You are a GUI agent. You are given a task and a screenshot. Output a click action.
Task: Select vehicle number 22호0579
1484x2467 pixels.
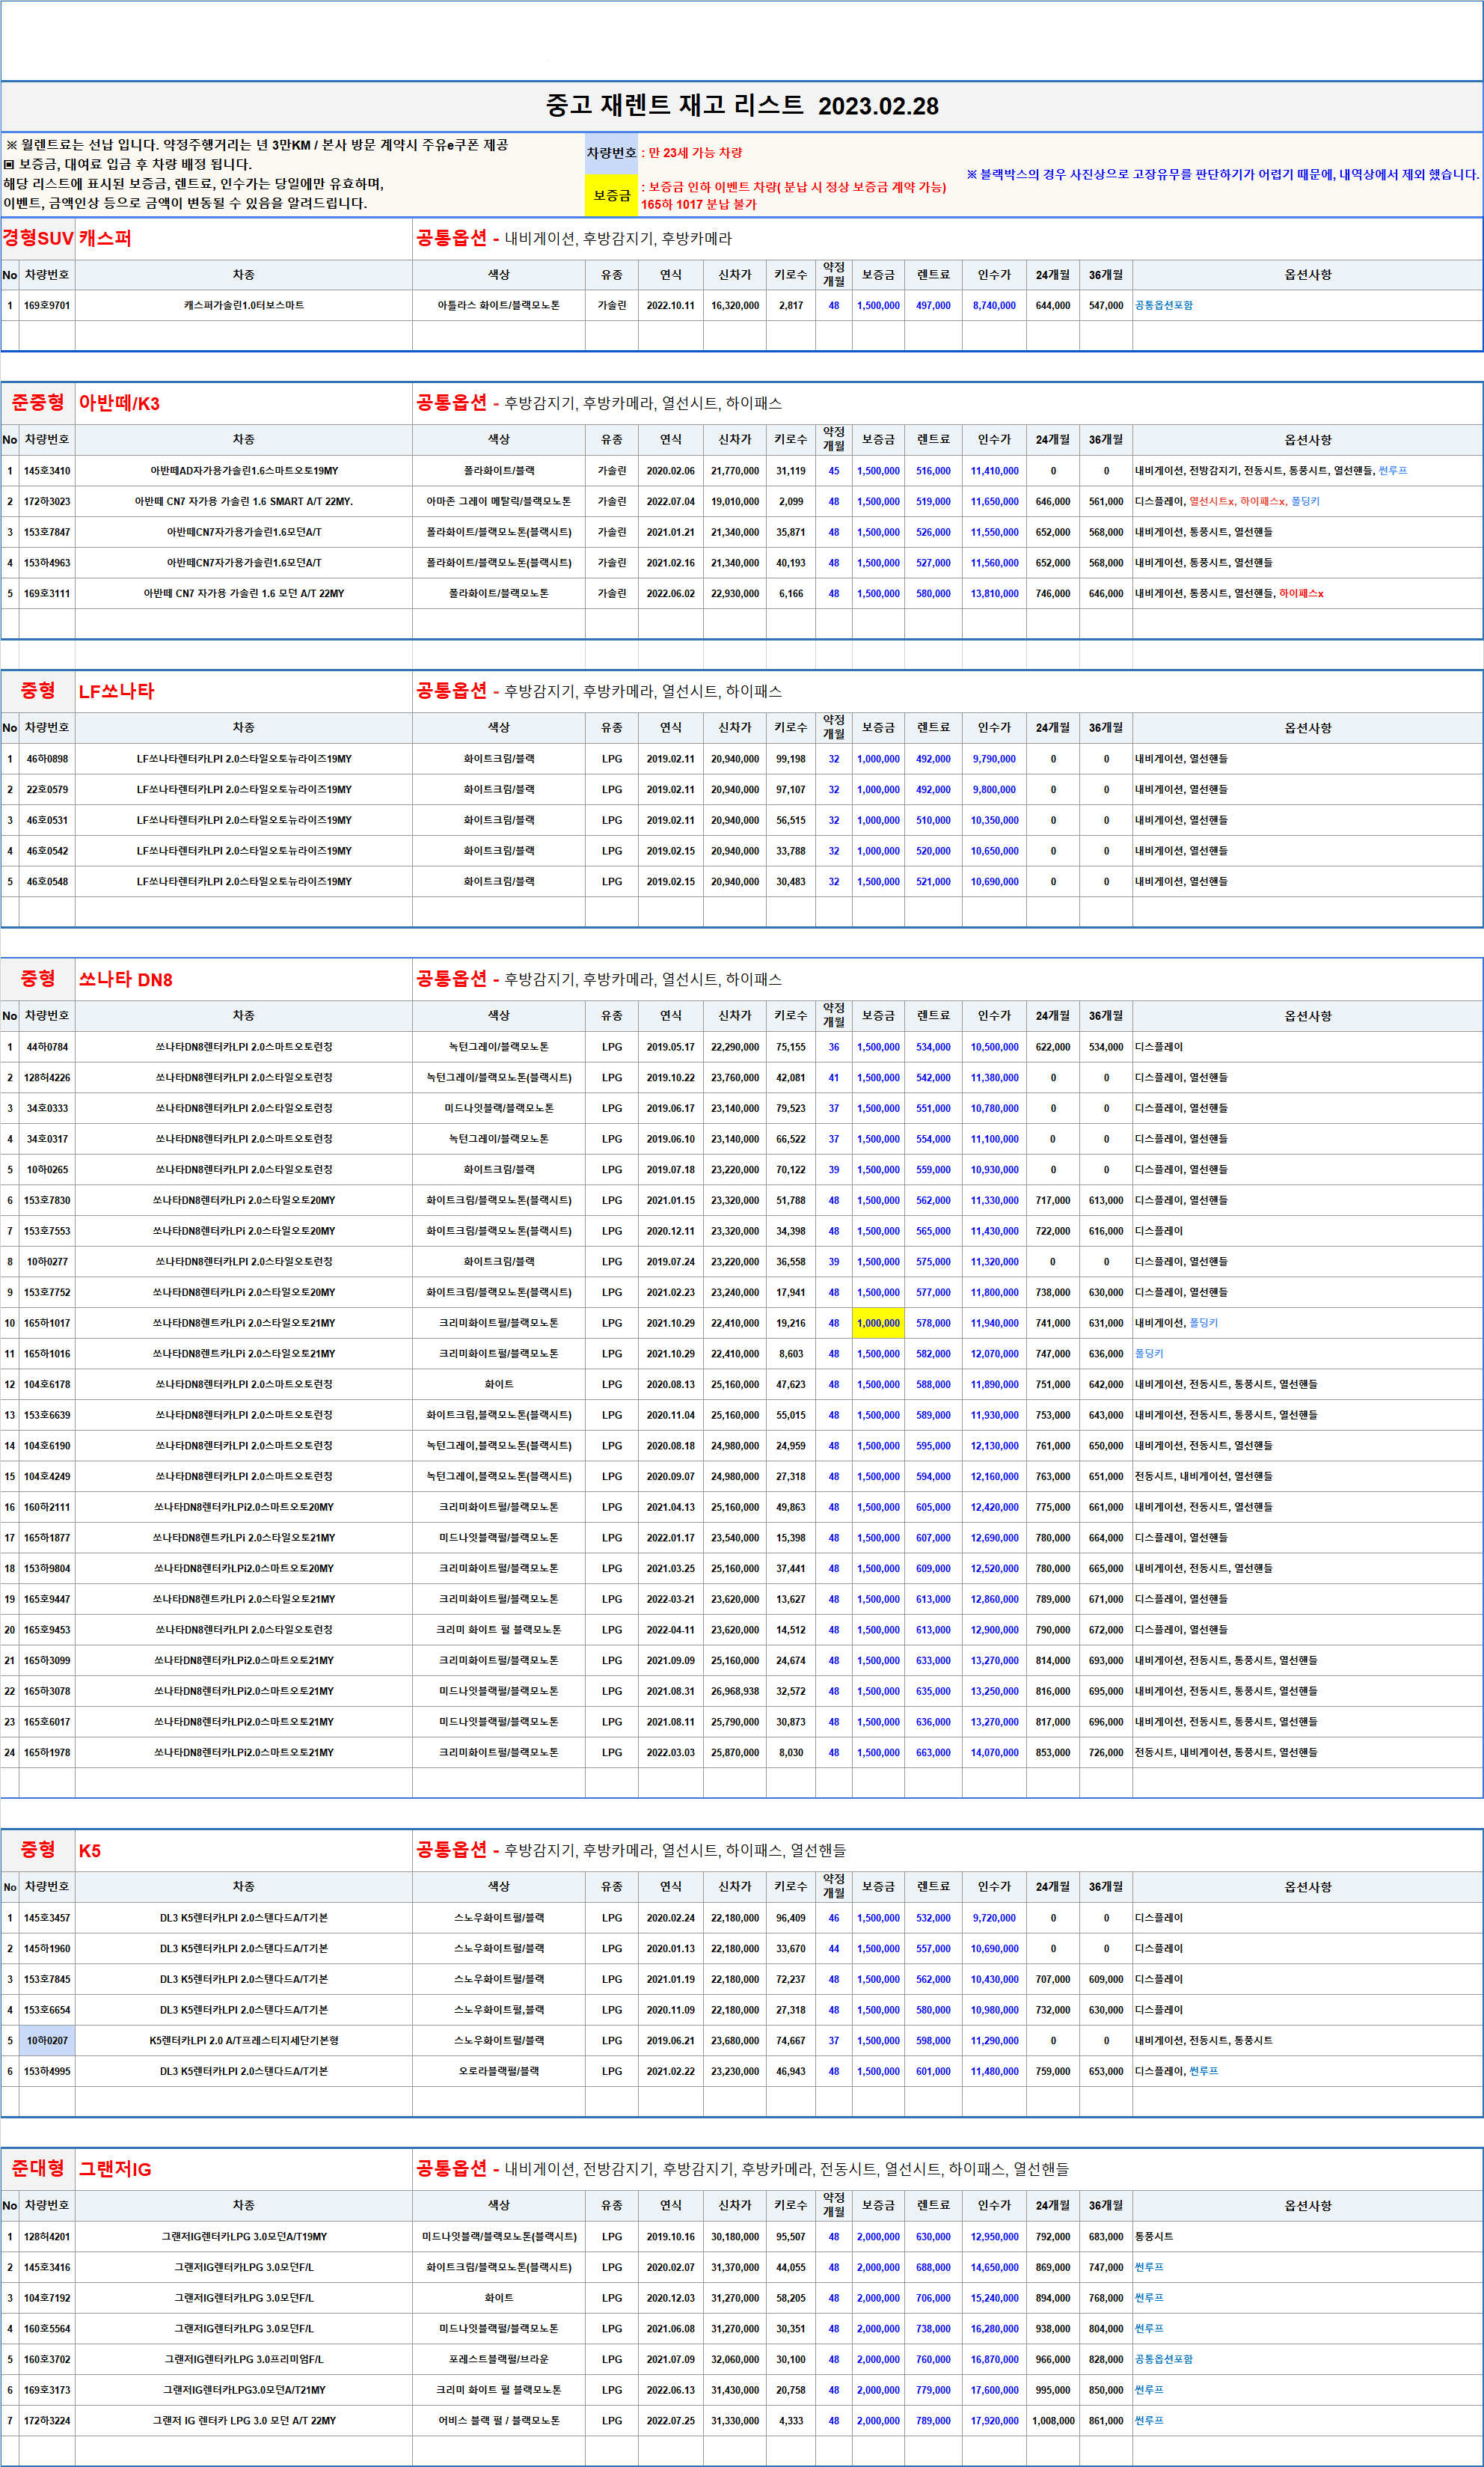[x=47, y=789]
